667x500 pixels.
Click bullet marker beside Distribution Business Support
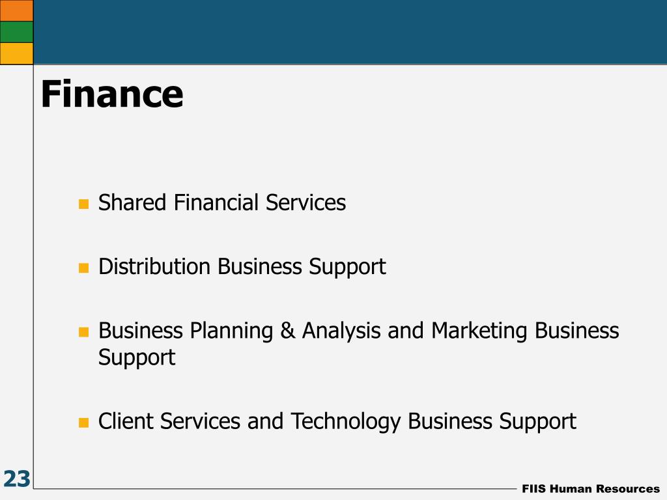(84, 268)
